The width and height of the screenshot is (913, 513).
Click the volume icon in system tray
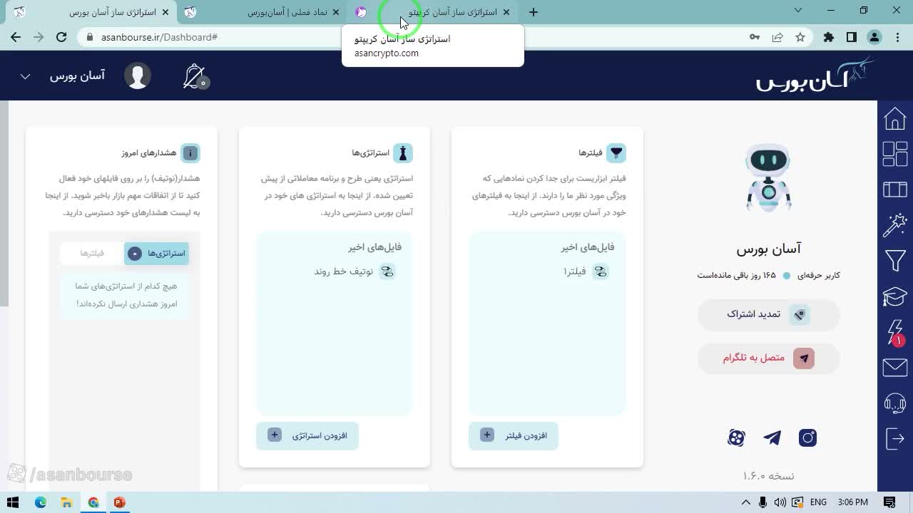point(780,502)
